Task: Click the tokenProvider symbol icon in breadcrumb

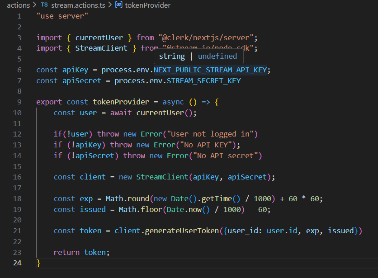Action: pos(119,5)
